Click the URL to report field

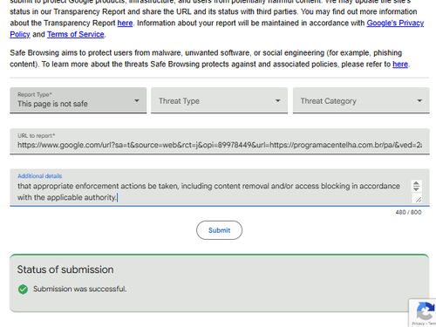pos(220,141)
